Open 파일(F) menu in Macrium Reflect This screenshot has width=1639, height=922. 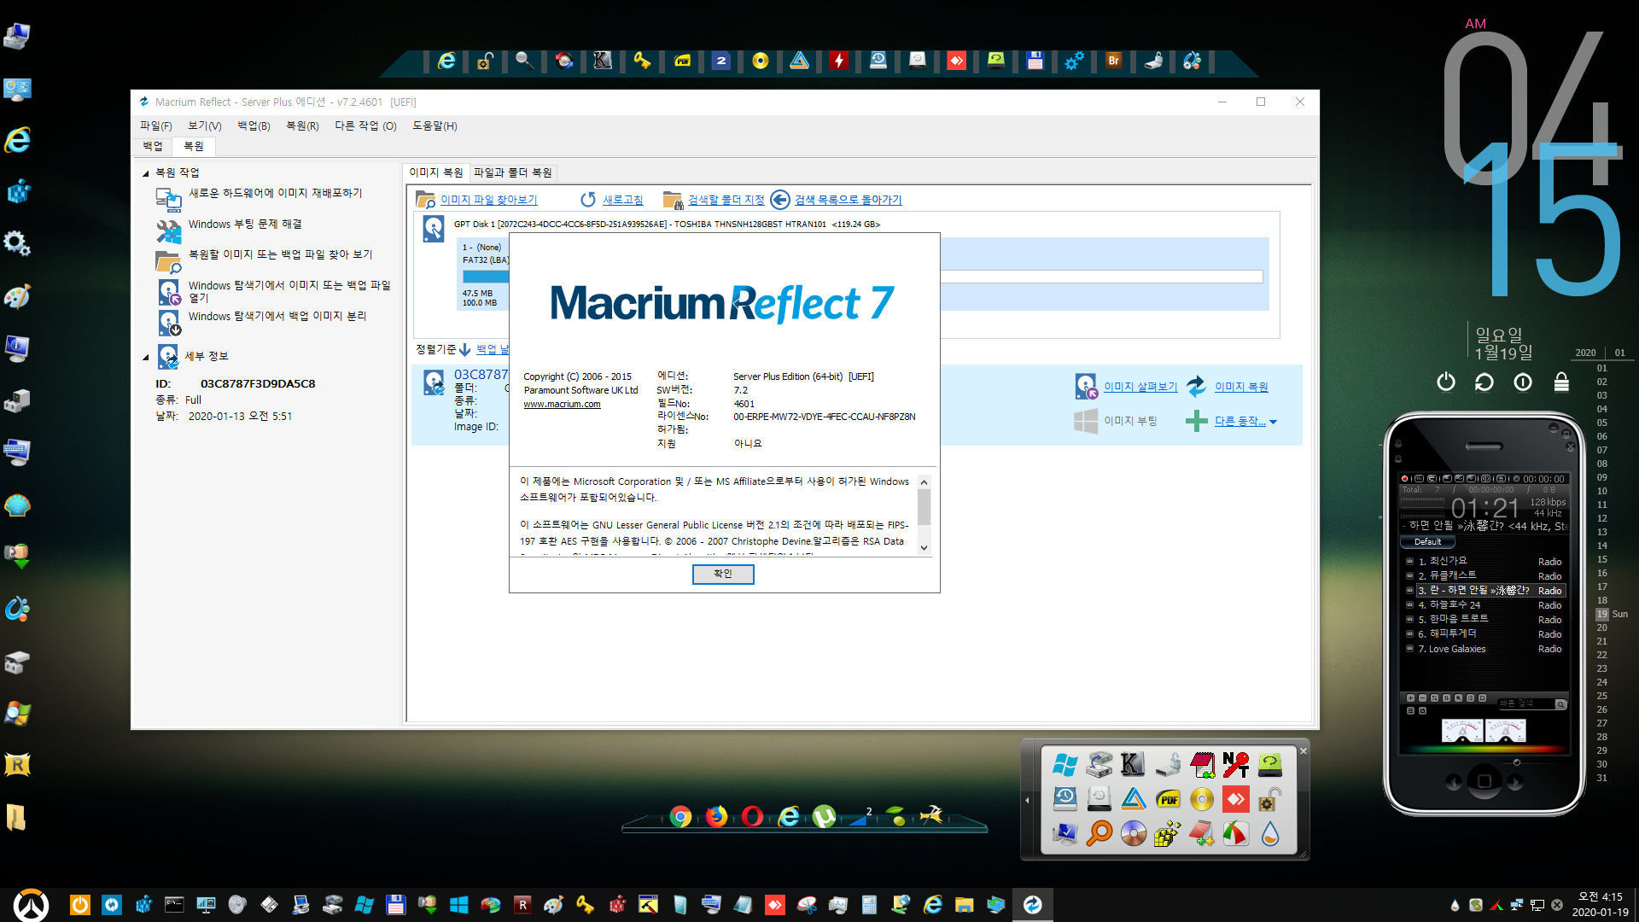coord(155,125)
